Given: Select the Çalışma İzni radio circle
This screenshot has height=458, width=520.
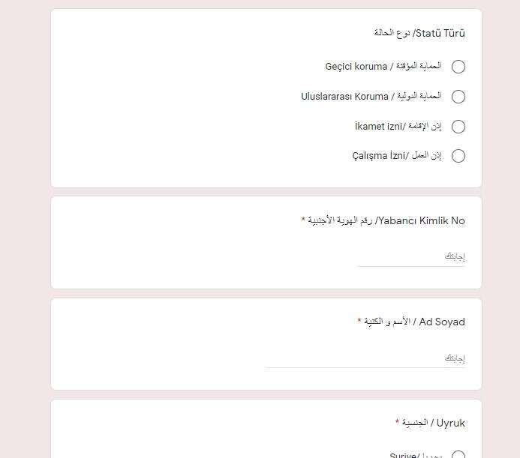Looking at the screenshot, I should [x=458, y=156].
